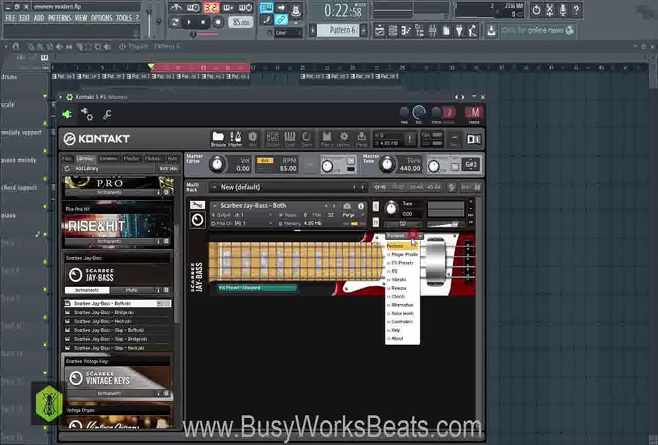This screenshot has width=658, height=445.
Task: Click the link chain icon in FL toolbar
Action: pos(280,19)
